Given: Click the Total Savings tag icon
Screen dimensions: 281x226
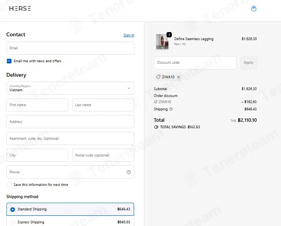Looking at the screenshot, I should (x=156, y=127).
